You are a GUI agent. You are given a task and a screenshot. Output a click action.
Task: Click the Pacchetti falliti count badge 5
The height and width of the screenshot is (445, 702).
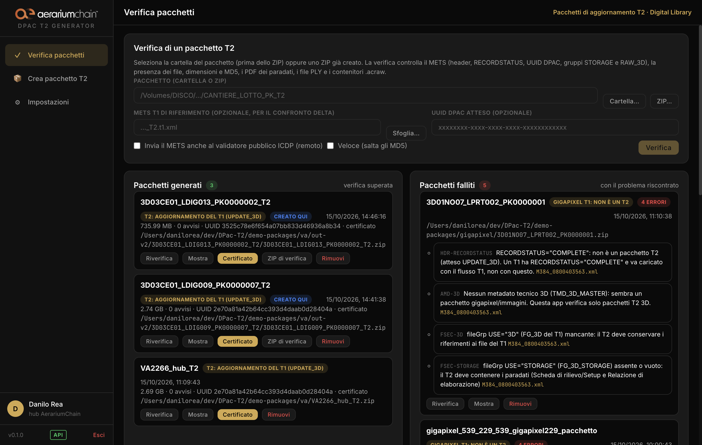[x=485, y=185]
